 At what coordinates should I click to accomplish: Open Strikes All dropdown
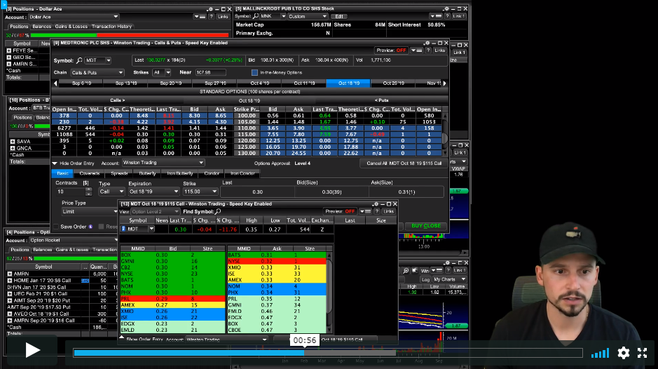click(x=162, y=73)
